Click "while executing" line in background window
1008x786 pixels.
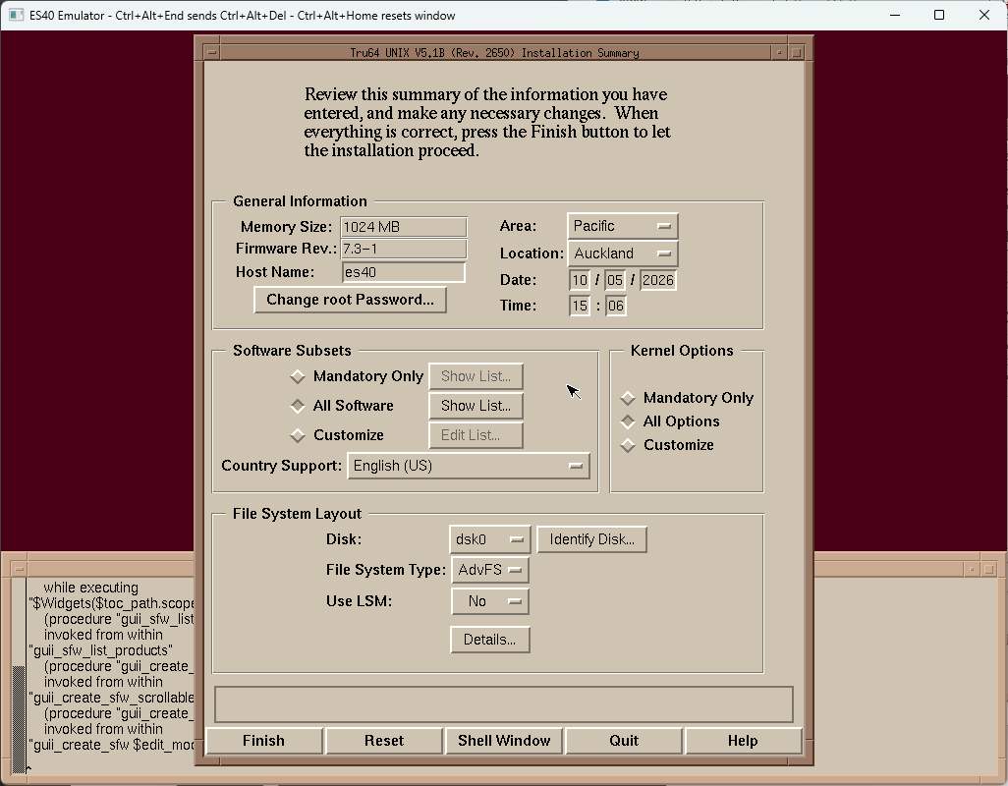point(90,588)
